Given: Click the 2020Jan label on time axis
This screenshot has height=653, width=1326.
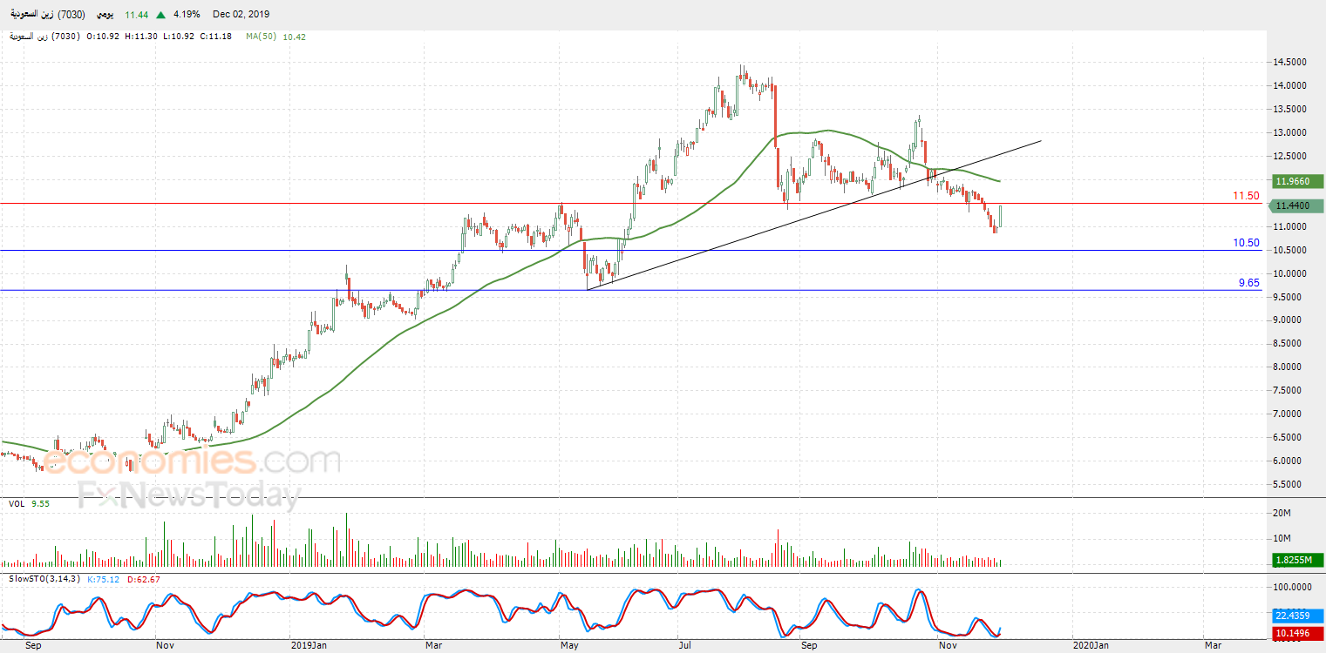Looking at the screenshot, I should [x=1091, y=645].
